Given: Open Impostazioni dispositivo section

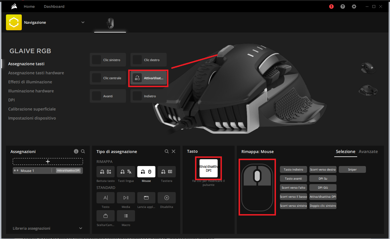Looking at the screenshot, I should (32, 118).
